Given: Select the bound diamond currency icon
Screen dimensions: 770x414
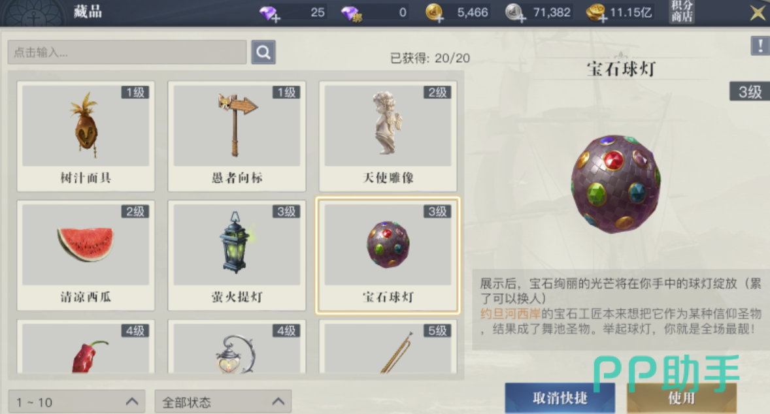Looking at the screenshot, I should tap(351, 13).
